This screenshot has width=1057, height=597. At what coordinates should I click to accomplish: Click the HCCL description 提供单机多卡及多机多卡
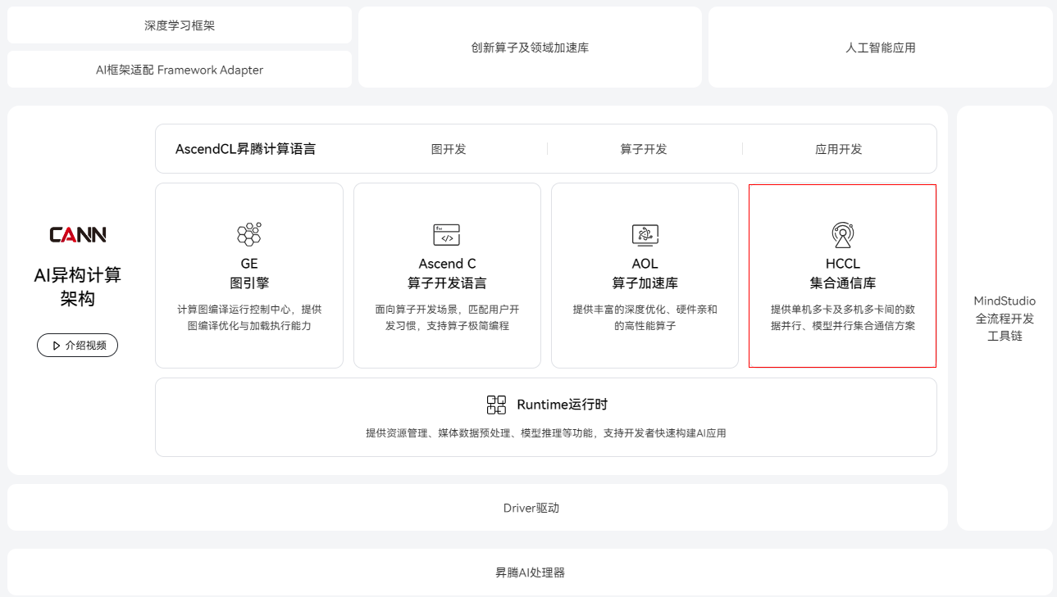(x=843, y=318)
